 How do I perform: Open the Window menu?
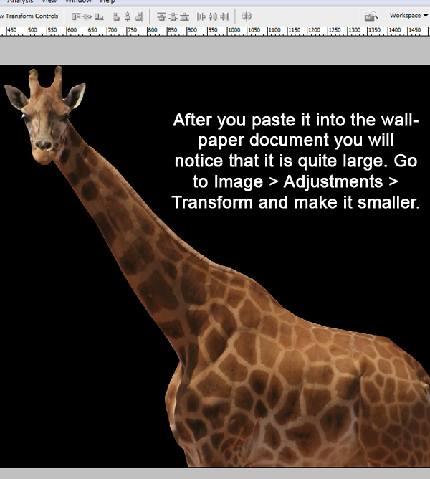click(x=79, y=1)
